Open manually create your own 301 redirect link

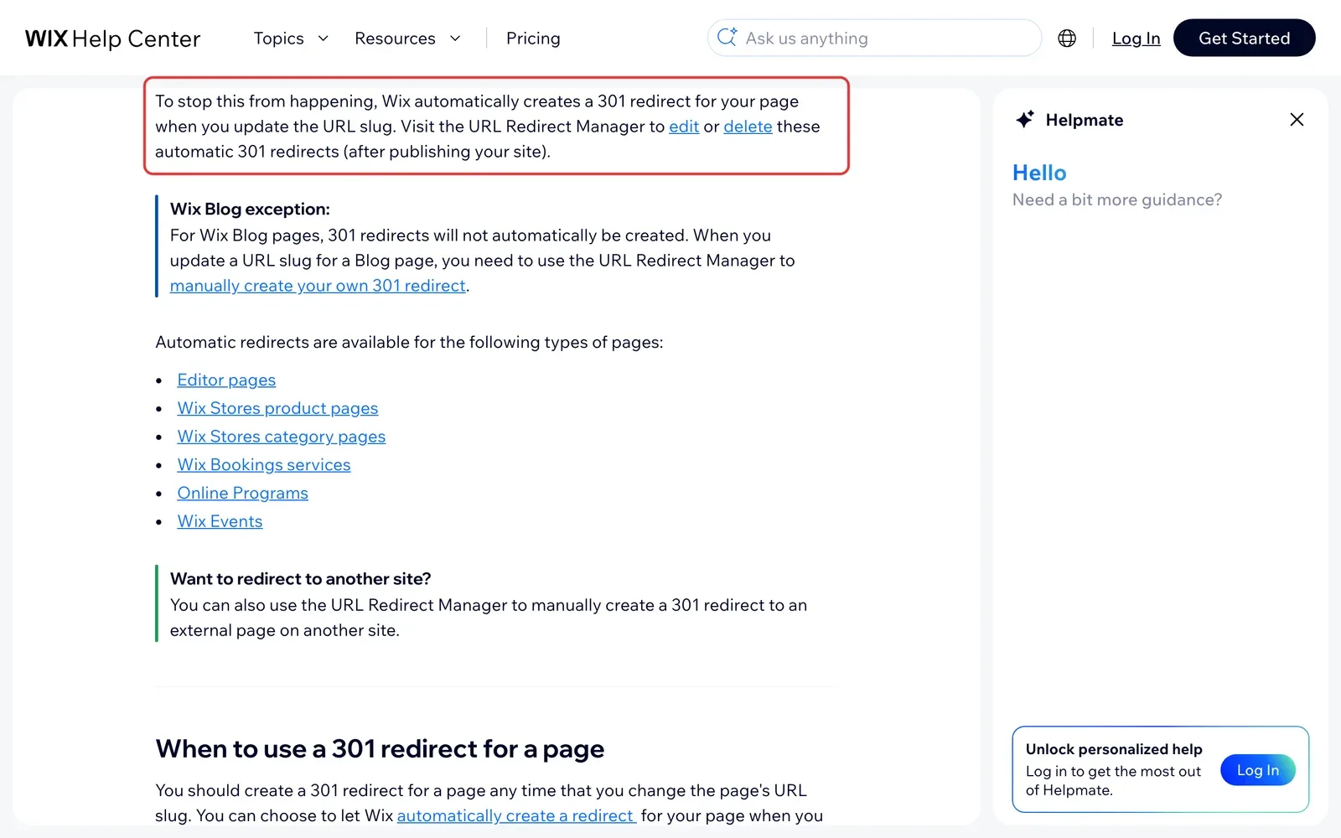coord(318,286)
